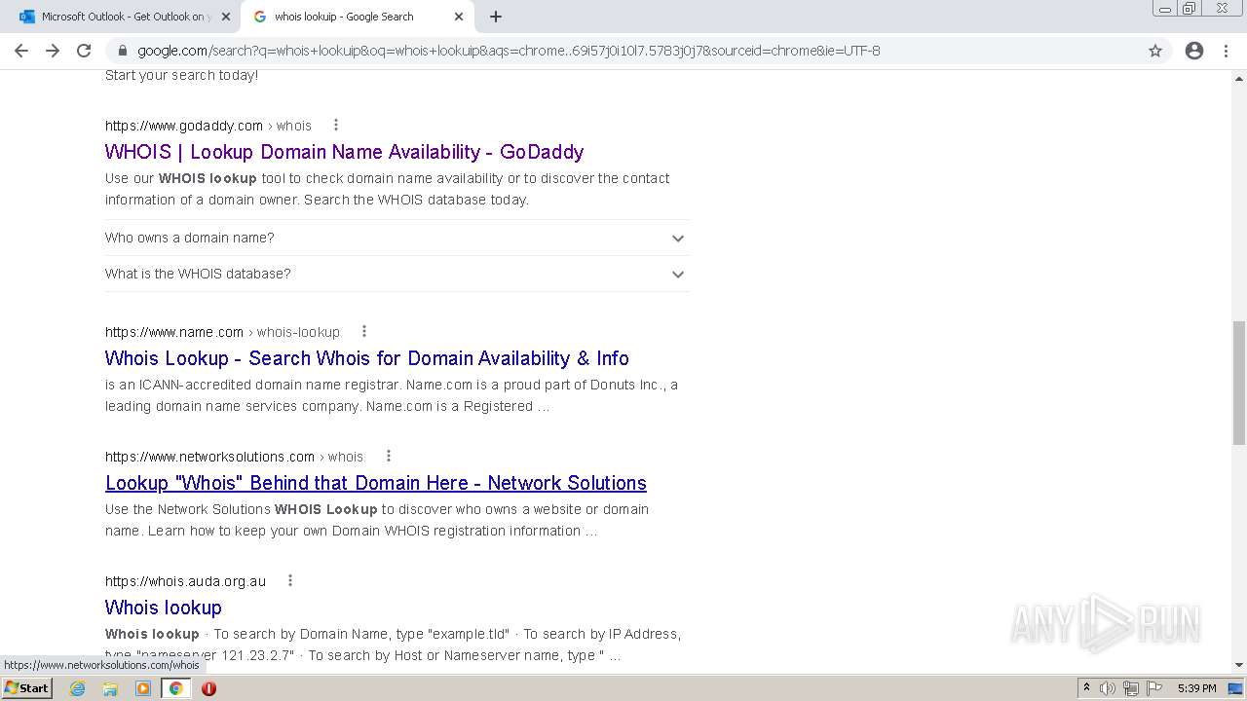
Task: Open a new tab with the plus button
Action: tap(496, 17)
